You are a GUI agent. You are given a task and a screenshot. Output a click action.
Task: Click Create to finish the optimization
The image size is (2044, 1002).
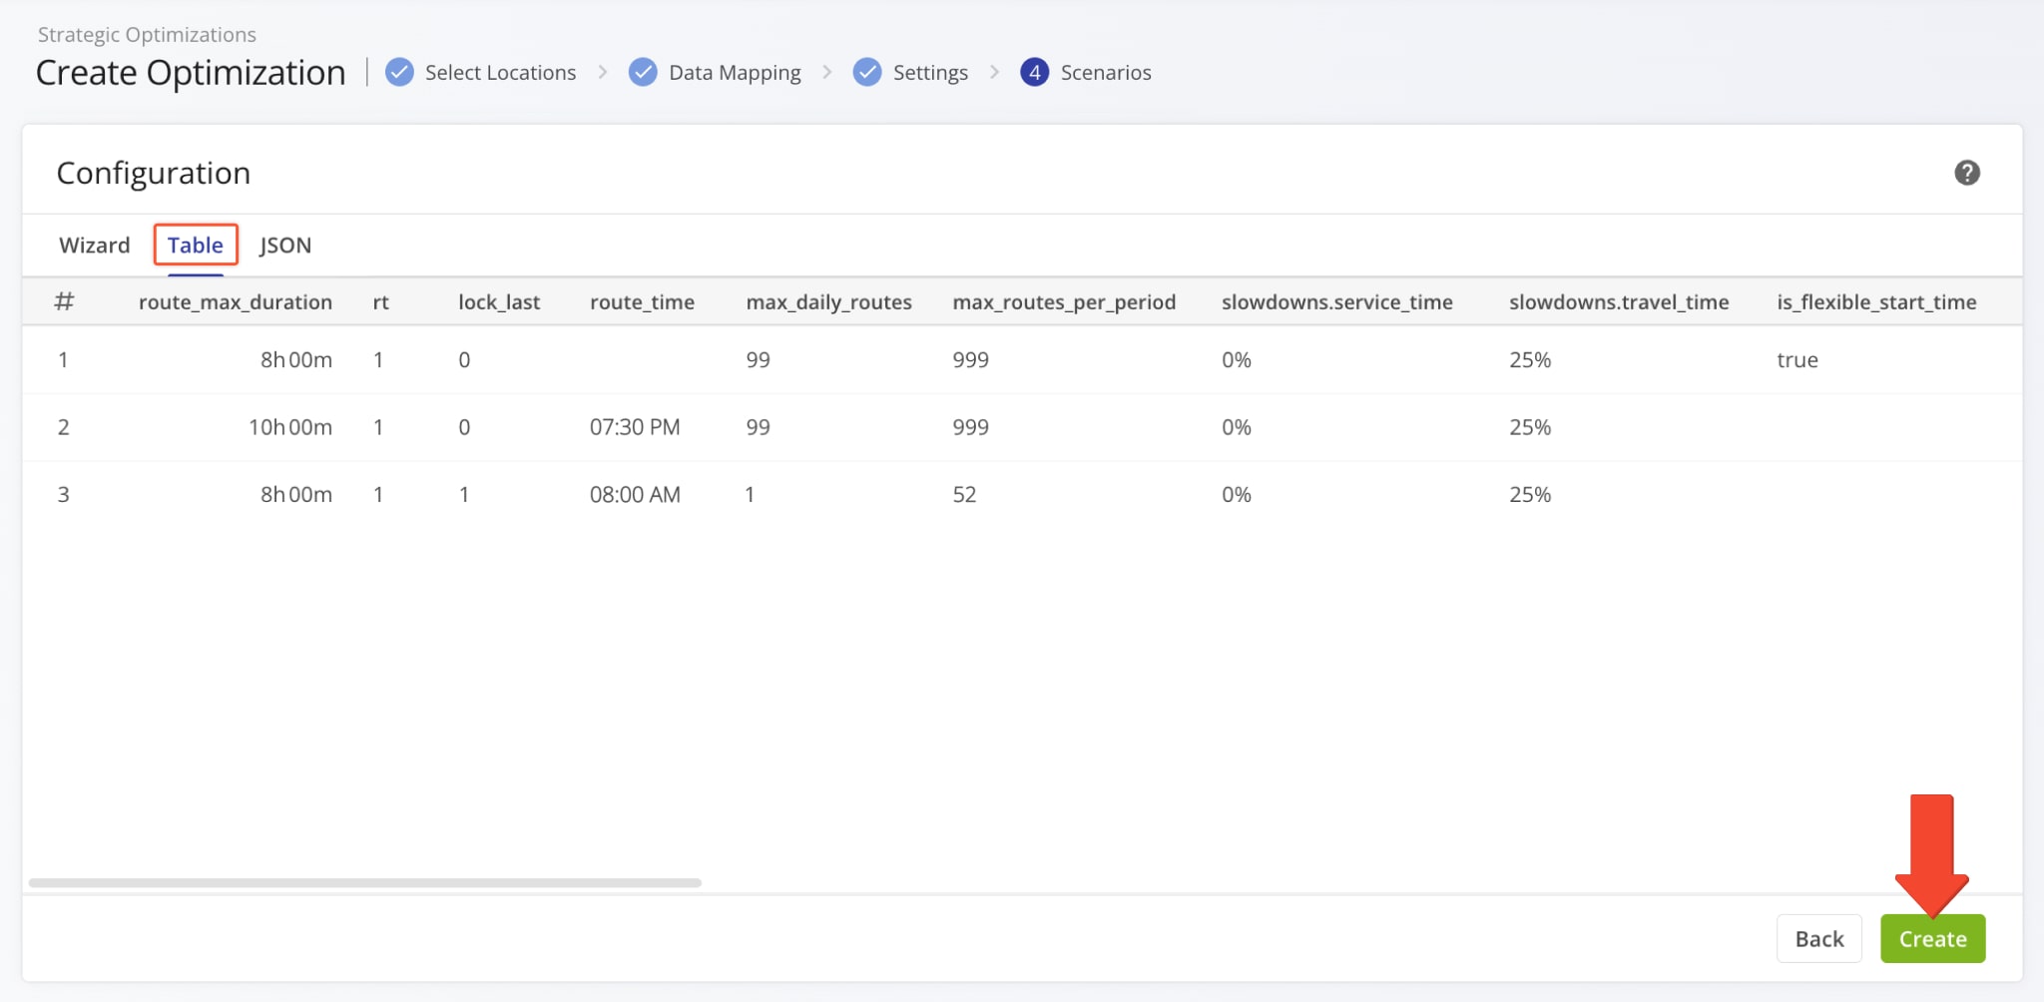(x=1932, y=938)
